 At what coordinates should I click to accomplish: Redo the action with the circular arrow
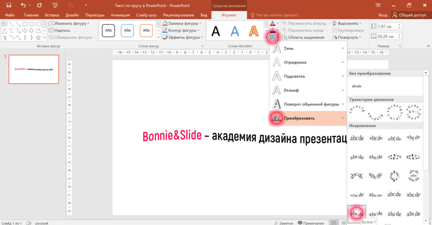click(x=39, y=5)
